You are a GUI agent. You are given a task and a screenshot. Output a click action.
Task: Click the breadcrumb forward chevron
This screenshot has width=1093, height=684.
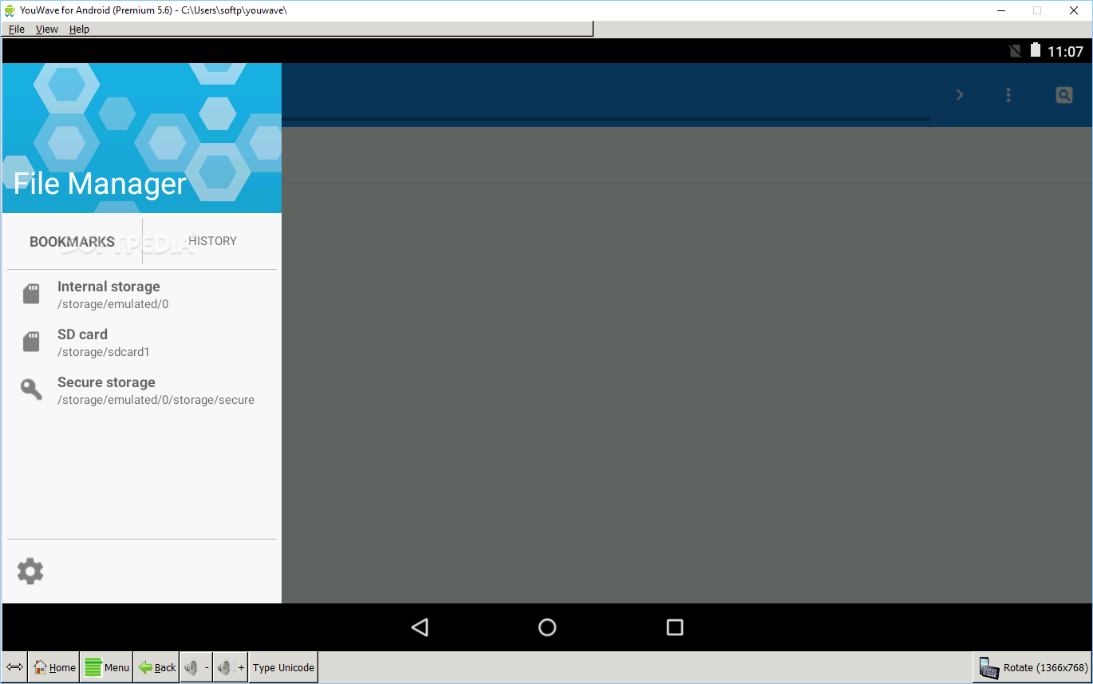[960, 95]
